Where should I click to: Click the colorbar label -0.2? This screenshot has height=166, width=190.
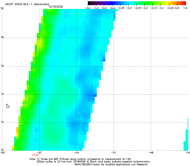pyautogui.click(x=145, y=8)
